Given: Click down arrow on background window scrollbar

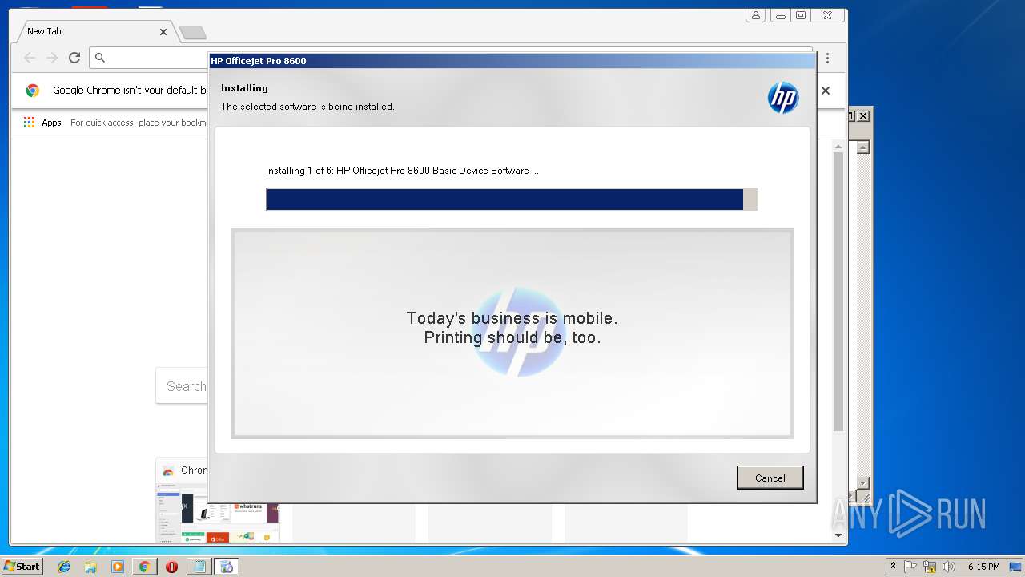Looking at the screenshot, I should click(863, 482).
